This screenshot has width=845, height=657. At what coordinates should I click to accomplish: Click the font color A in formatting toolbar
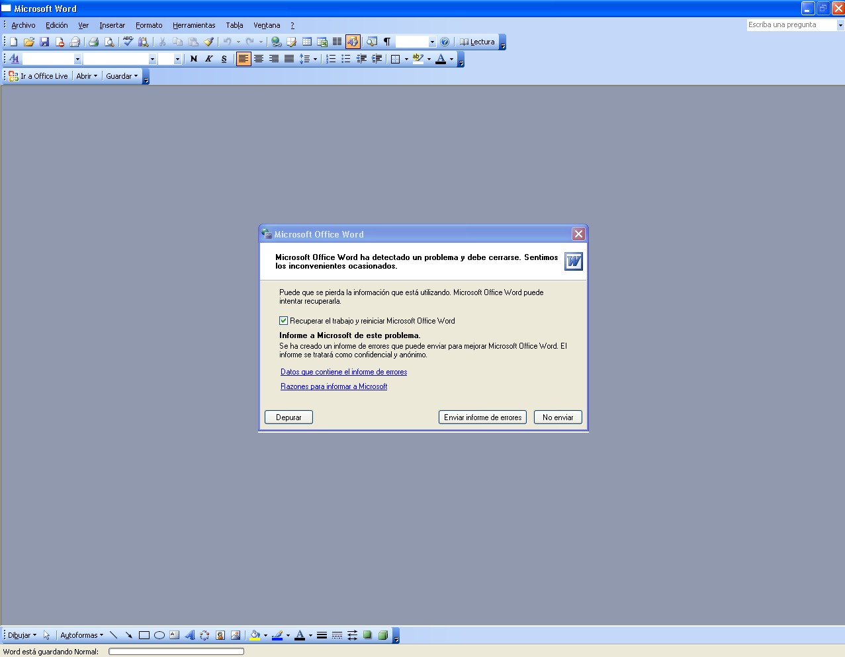[x=441, y=59]
